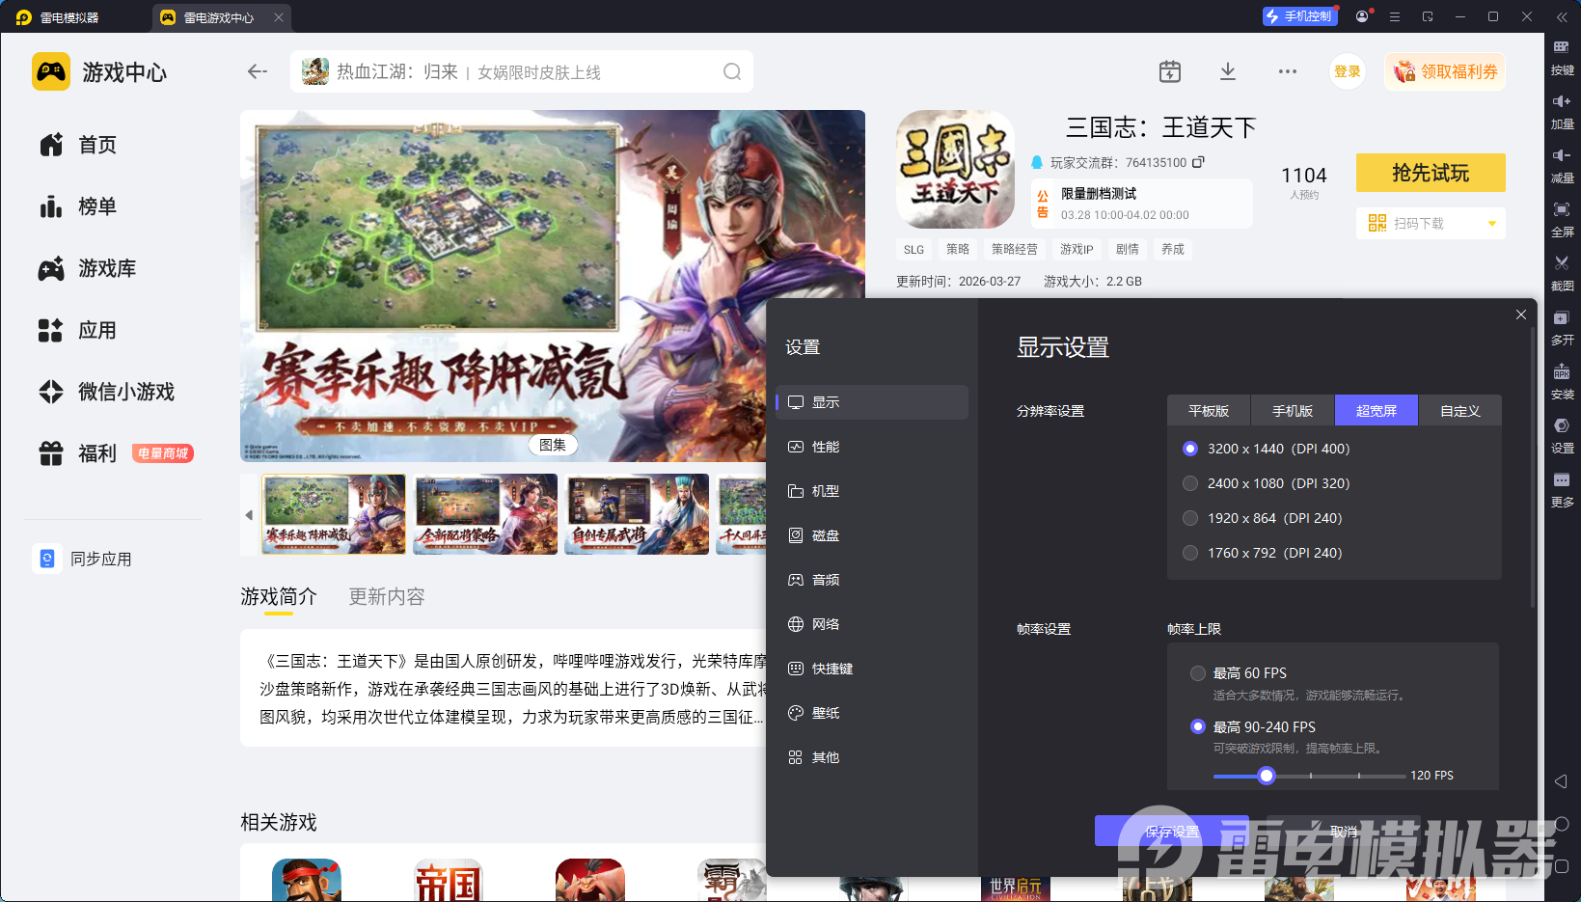This screenshot has height=902, width=1581.
Task: Click the search field 热血江湖：归来
Action: [x=522, y=71]
